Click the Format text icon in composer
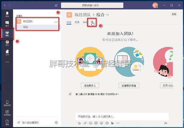Viewport: 184px width, 128px height. pos(80,123)
